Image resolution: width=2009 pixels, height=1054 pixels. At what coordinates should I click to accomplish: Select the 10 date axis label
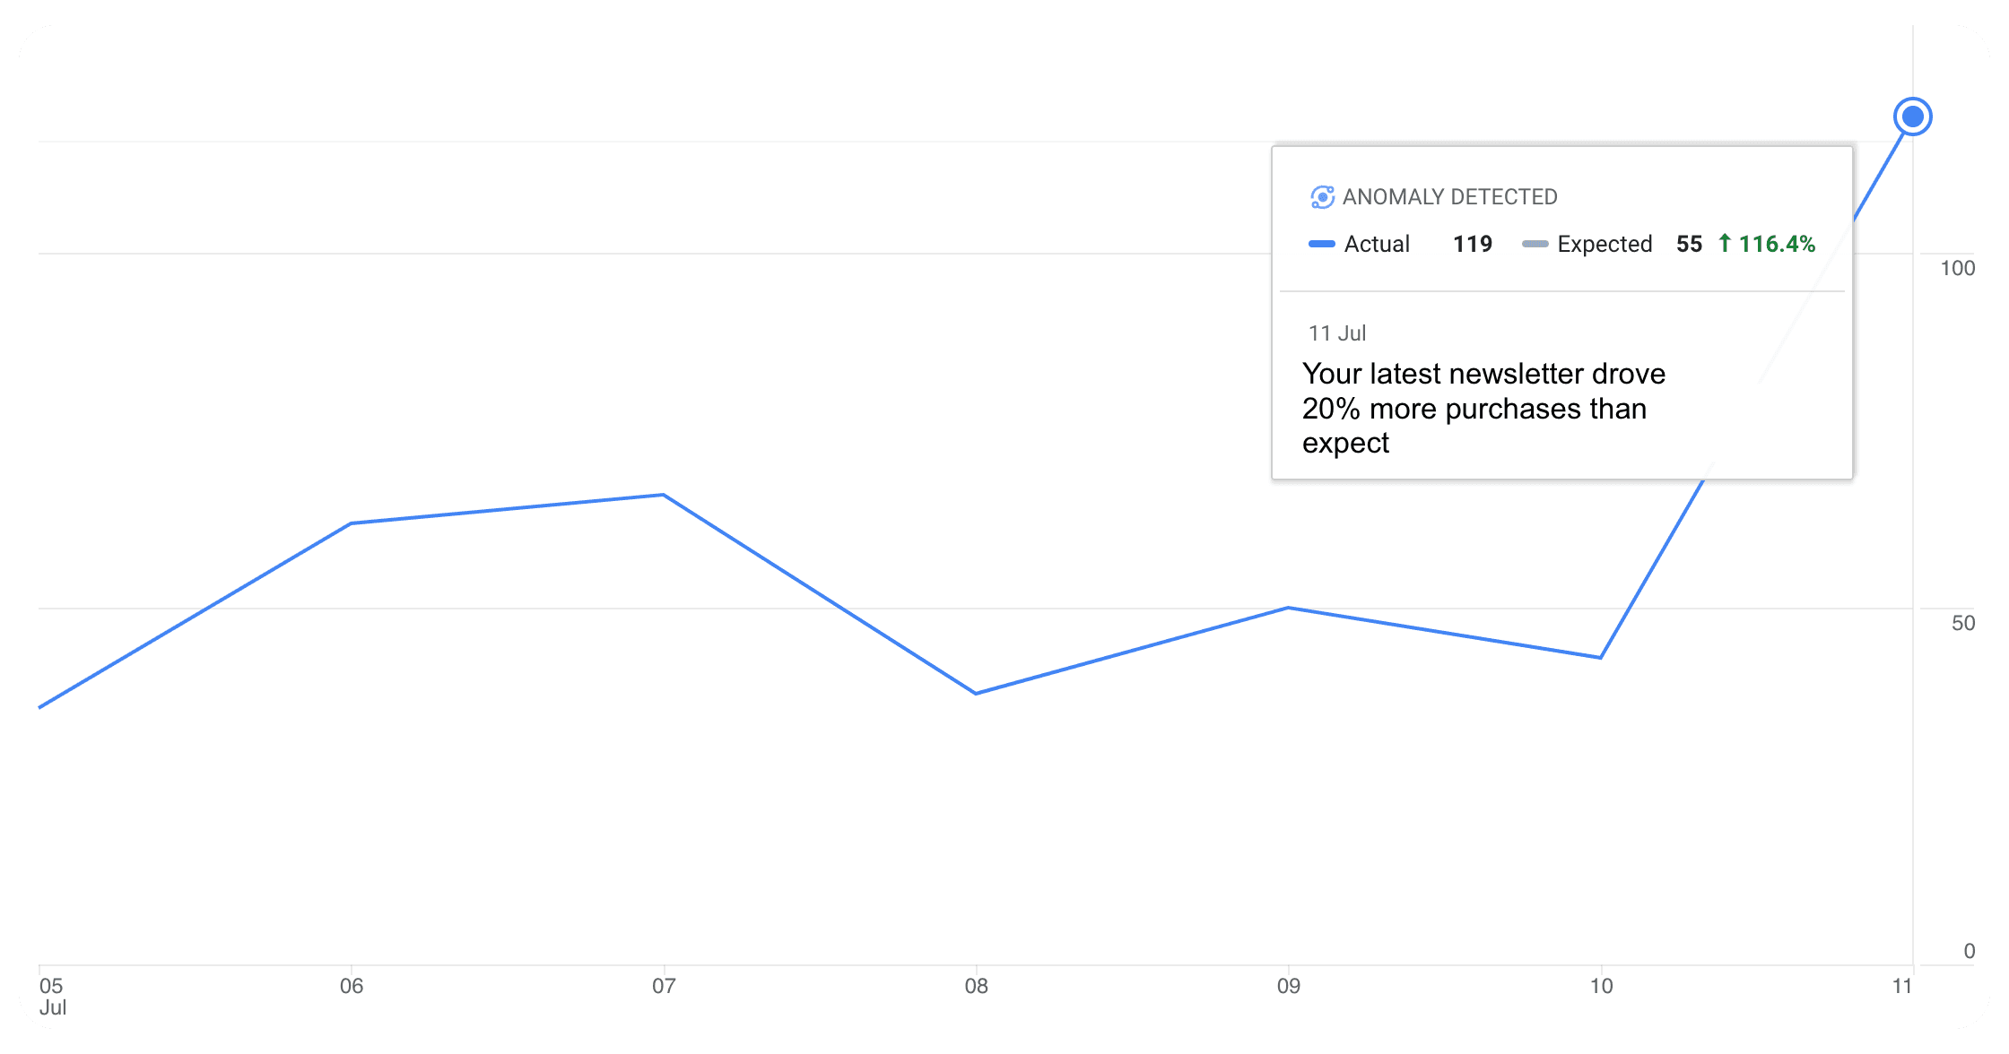pos(1601,987)
